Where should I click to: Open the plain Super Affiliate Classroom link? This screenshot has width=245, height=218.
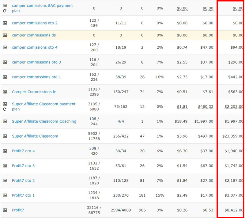click(x=35, y=136)
